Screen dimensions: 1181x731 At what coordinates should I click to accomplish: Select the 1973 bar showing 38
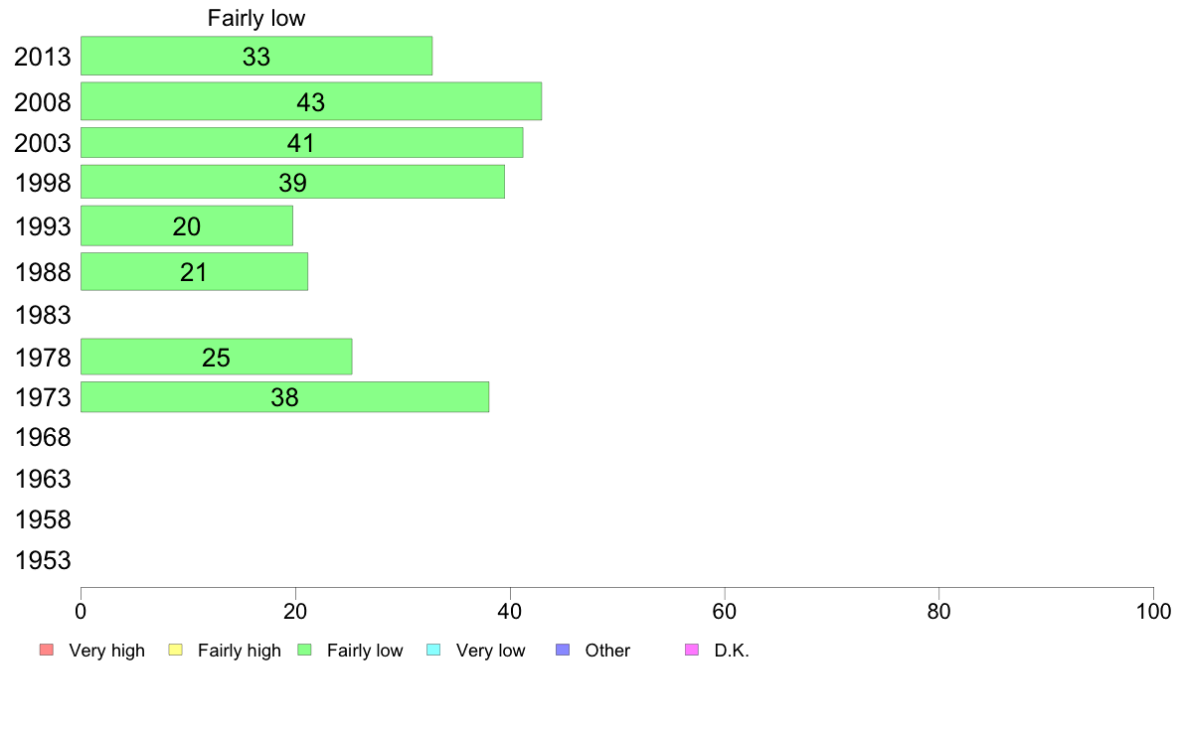284,396
